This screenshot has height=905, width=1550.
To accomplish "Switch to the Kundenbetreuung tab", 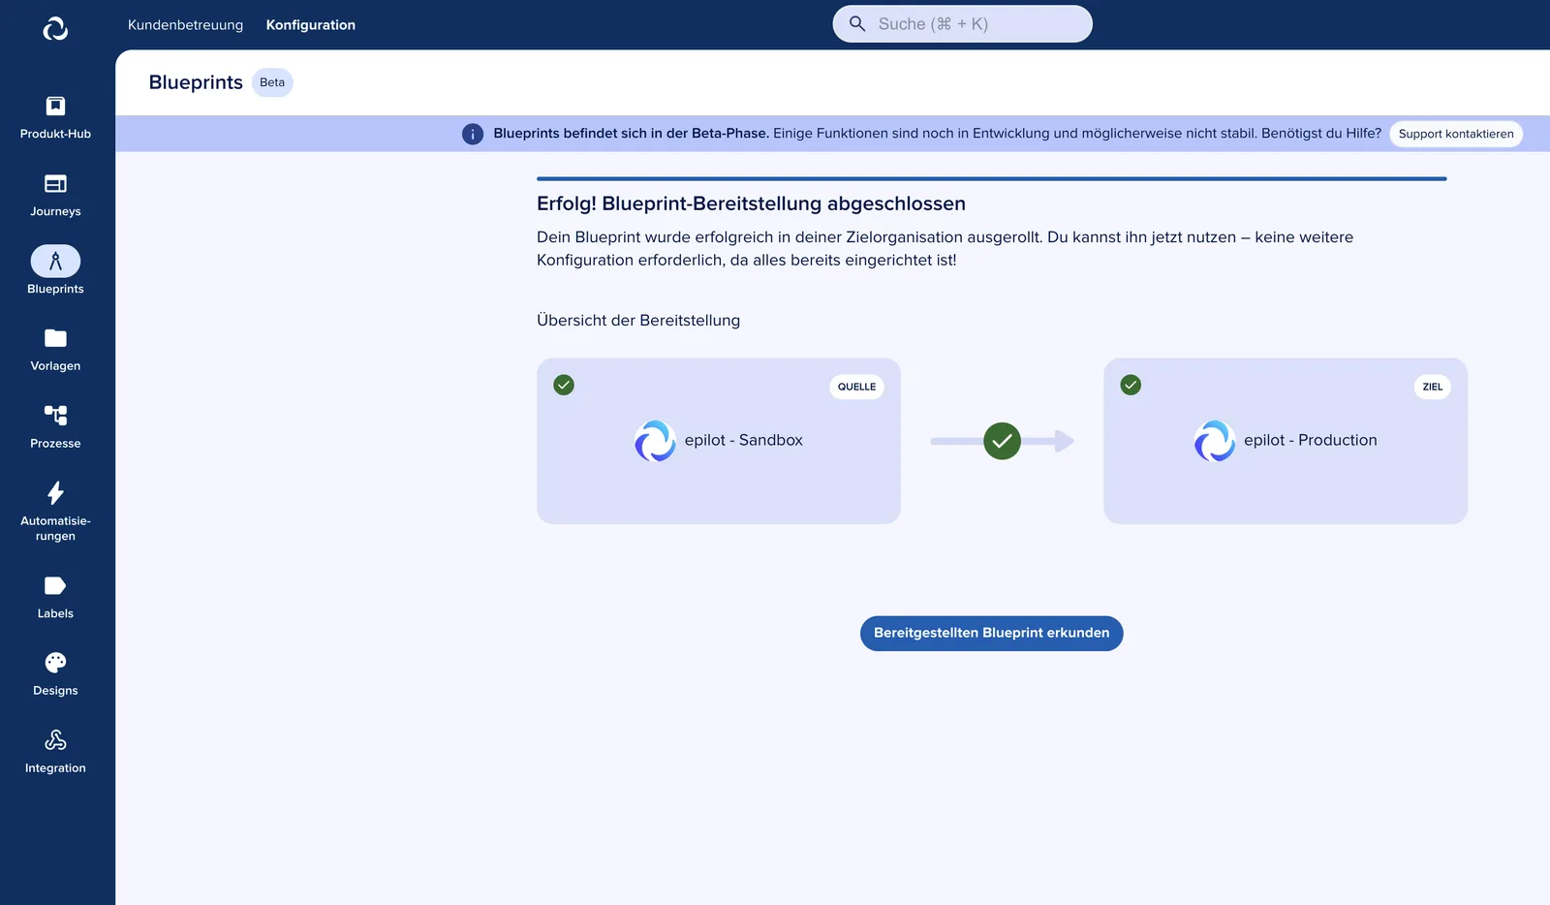I will [x=186, y=25].
